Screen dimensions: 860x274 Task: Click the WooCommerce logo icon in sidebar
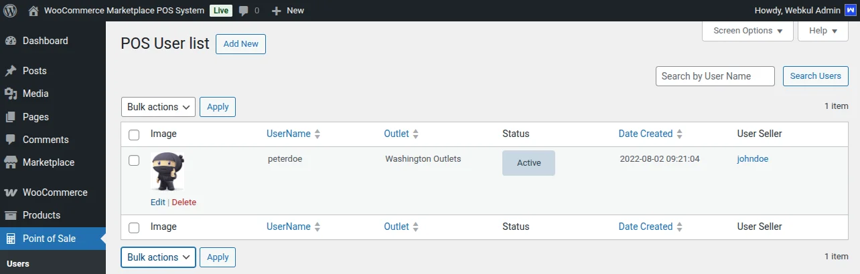click(11, 192)
